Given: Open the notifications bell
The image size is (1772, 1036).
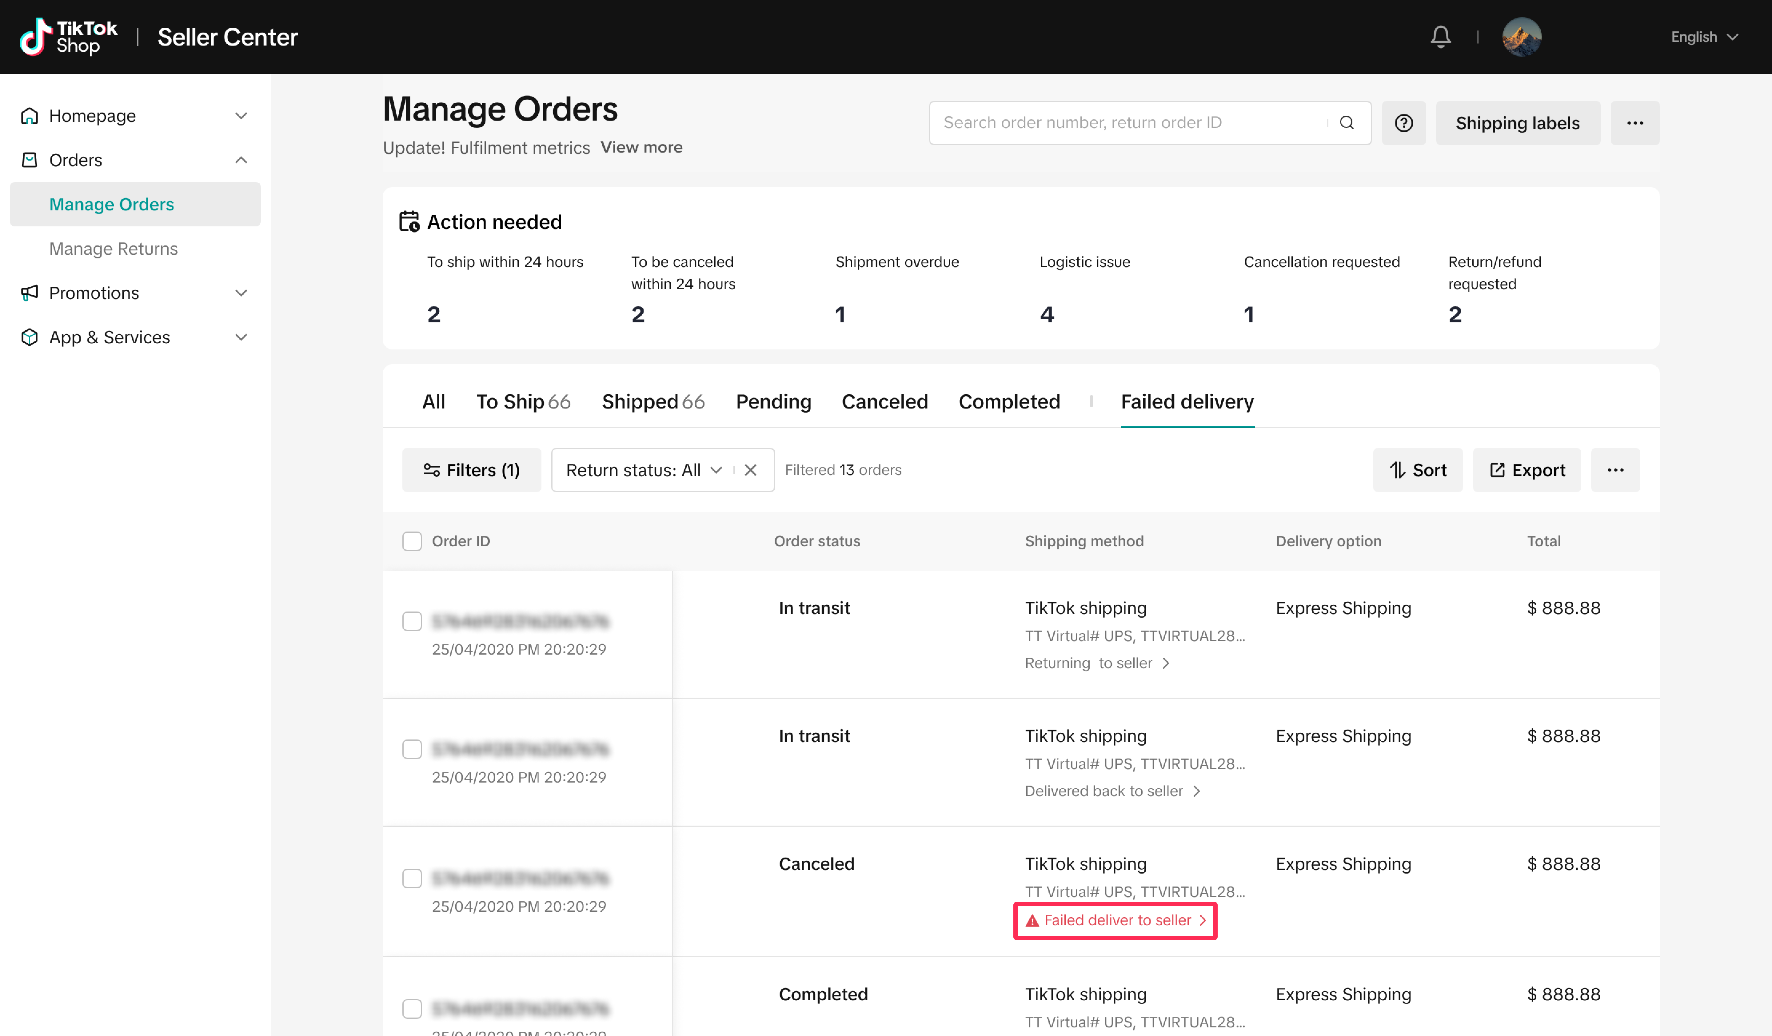Looking at the screenshot, I should pyautogui.click(x=1440, y=37).
